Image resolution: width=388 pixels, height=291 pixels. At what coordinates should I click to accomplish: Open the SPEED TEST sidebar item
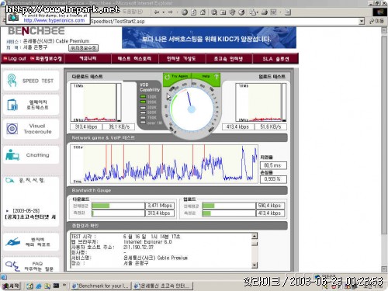(x=31, y=81)
